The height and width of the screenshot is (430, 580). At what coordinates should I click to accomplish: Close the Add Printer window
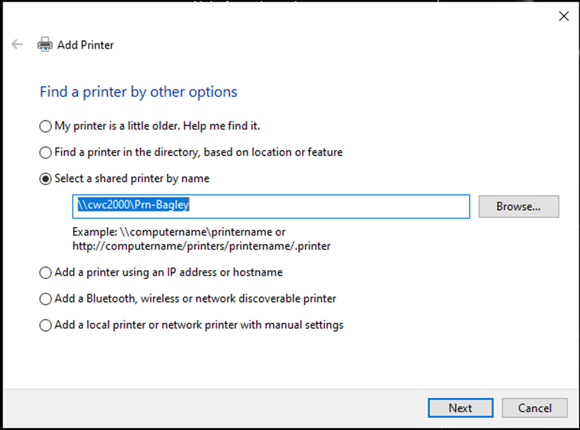click(563, 15)
